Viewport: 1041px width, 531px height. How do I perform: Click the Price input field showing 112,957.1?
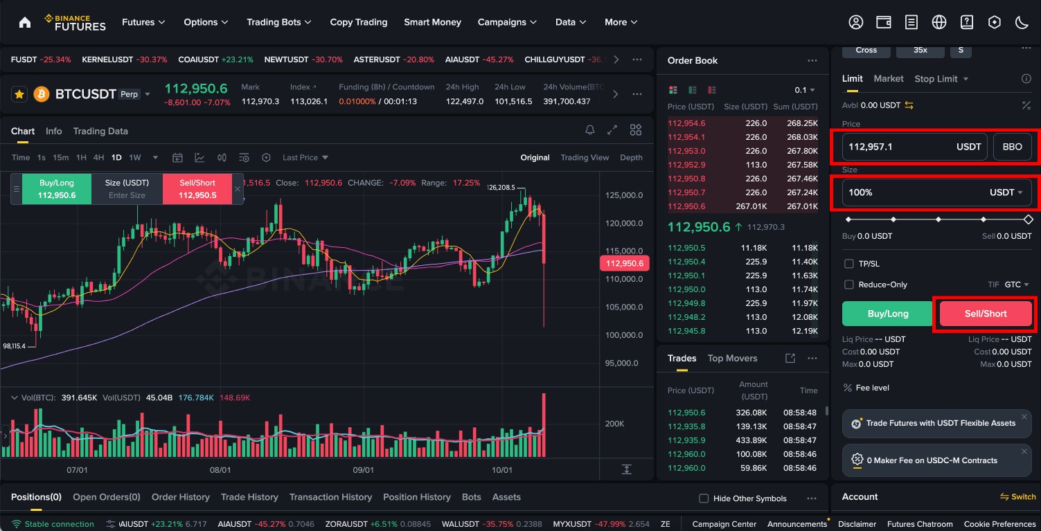click(914, 147)
